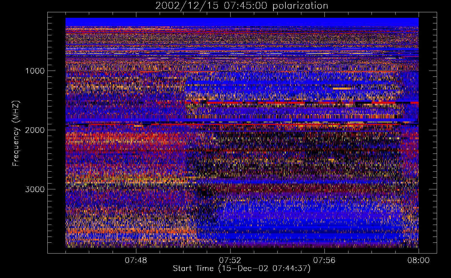Click the 07:56 time tick label
This screenshot has width=451, height=278.
click(324, 260)
